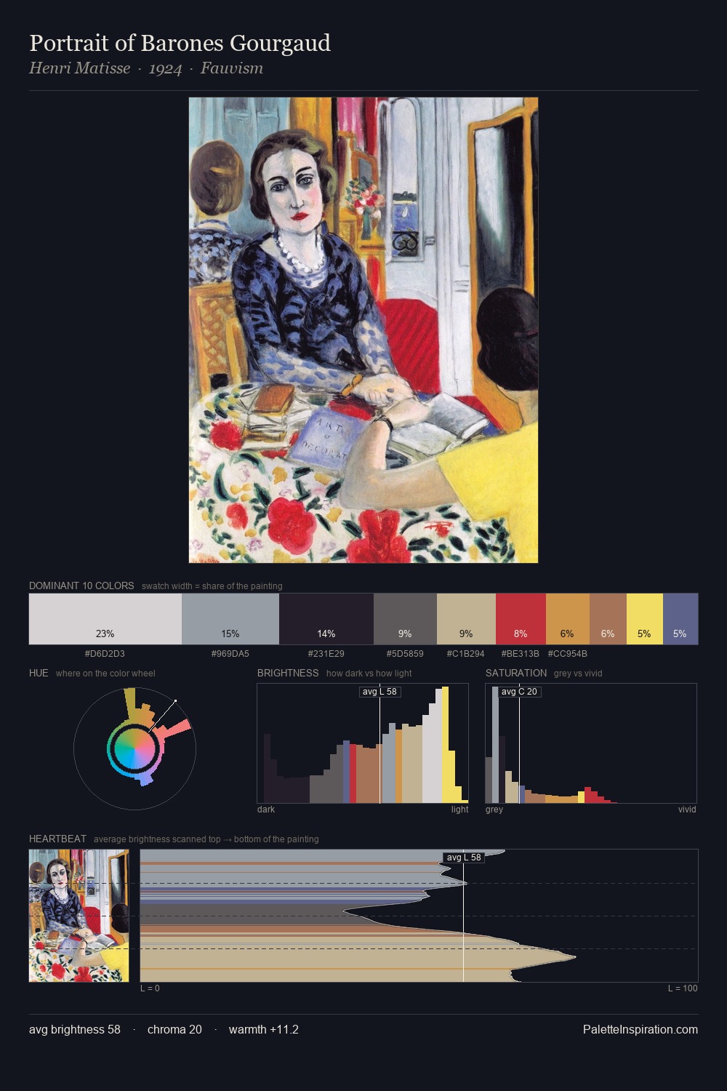727x1091 pixels.
Task: Click the '#231E29' hex code label
Action: 326,654
